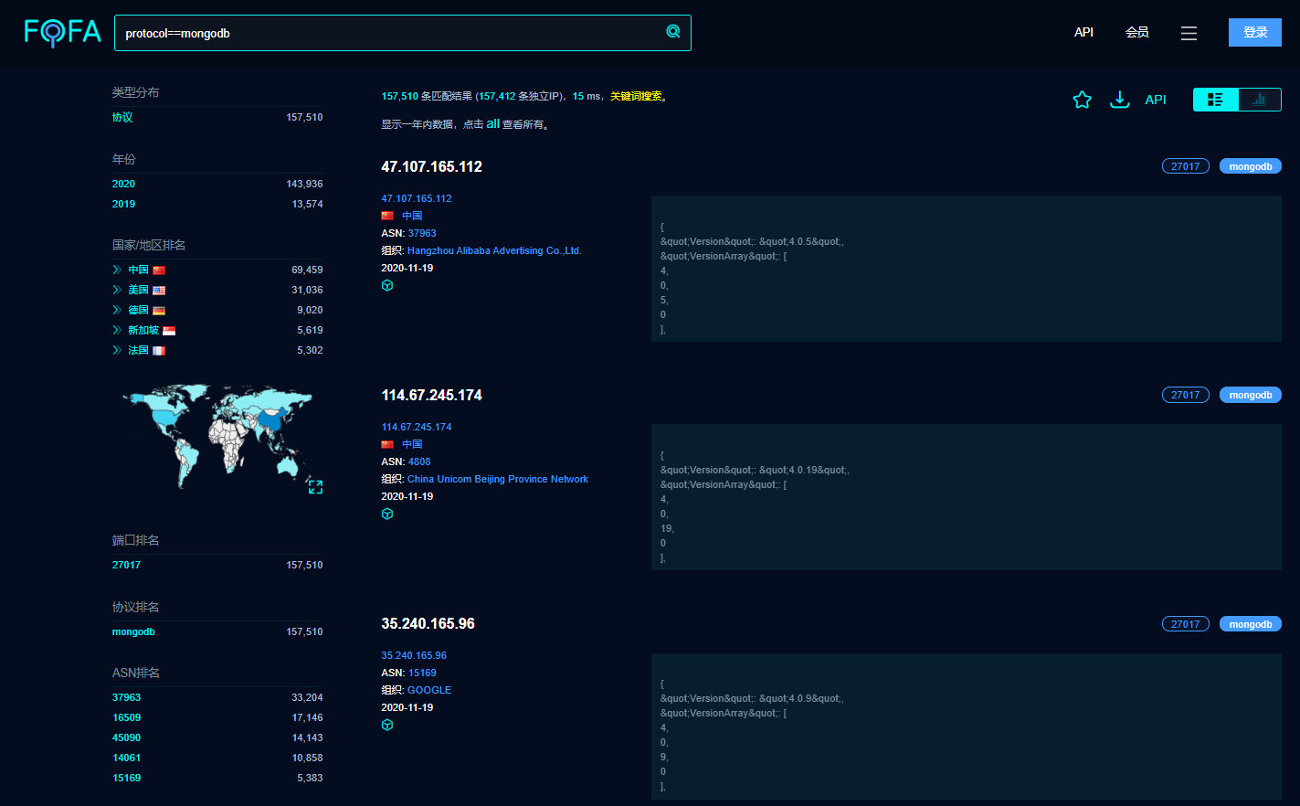This screenshot has width=1300, height=806.
Task: Switch to chart statistics view toggle
Action: tap(1260, 100)
